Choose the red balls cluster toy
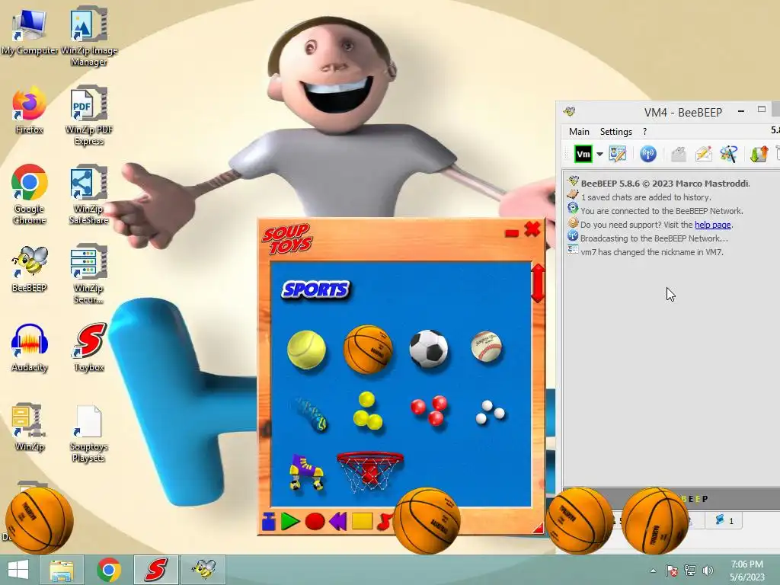The height and width of the screenshot is (585, 780). coord(429,411)
